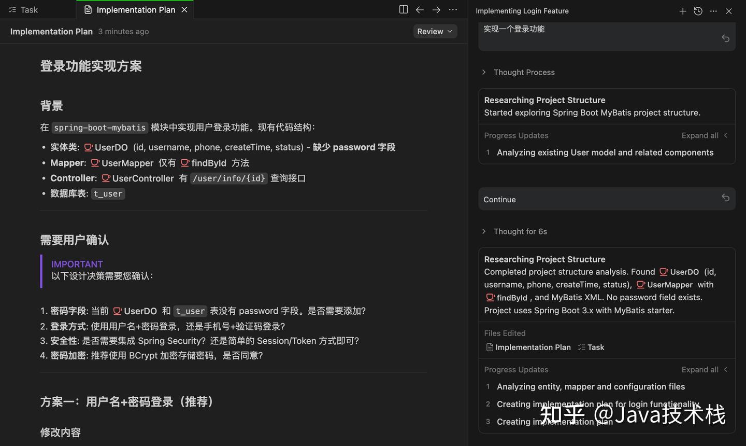Click the revert icon next to Continue prompt
Screen dimensions: 746x446
tap(725, 198)
